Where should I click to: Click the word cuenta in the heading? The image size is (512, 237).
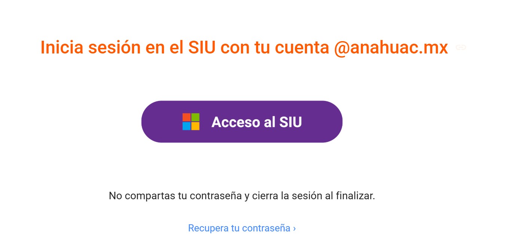point(302,48)
